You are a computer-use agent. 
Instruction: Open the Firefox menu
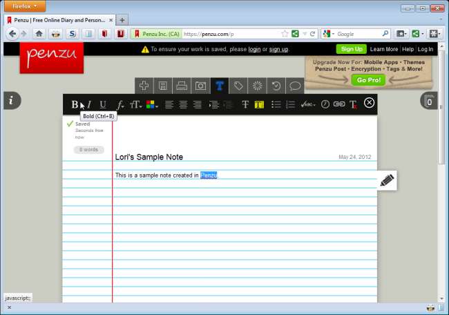25,6
